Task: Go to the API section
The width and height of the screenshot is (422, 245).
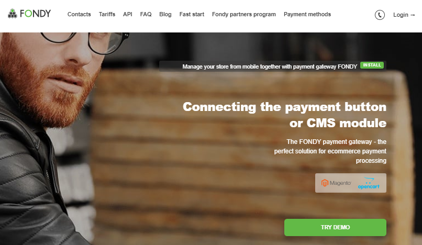Action: pyautogui.click(x=128, y=14)
